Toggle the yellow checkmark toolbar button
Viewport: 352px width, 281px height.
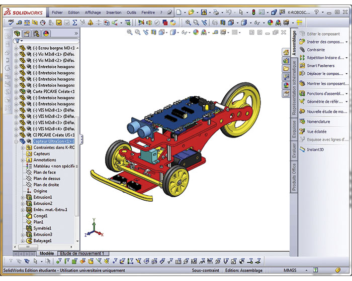pyautogui.click(x=59, y=22)
